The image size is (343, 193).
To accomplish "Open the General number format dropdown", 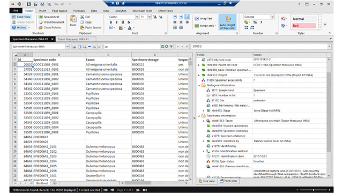I will pos(273,17).
